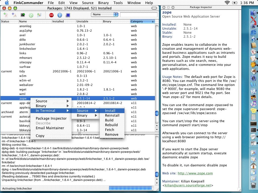
Task: Open the Window menu
Action: point(134,3)
